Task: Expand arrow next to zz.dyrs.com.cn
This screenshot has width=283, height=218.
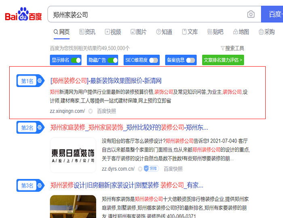Action: coord(140,169)
